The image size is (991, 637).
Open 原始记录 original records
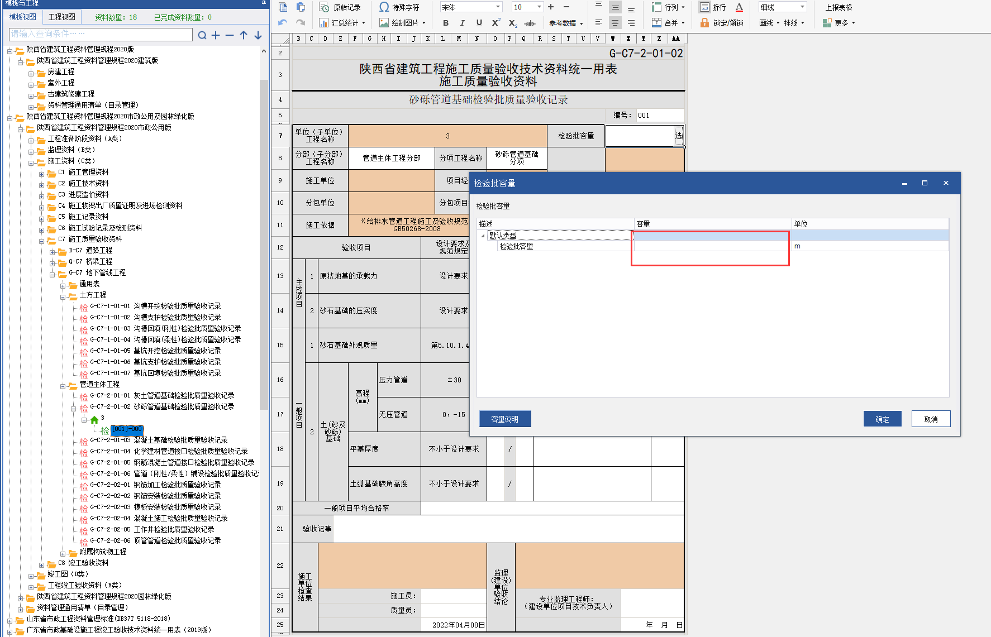340,7
